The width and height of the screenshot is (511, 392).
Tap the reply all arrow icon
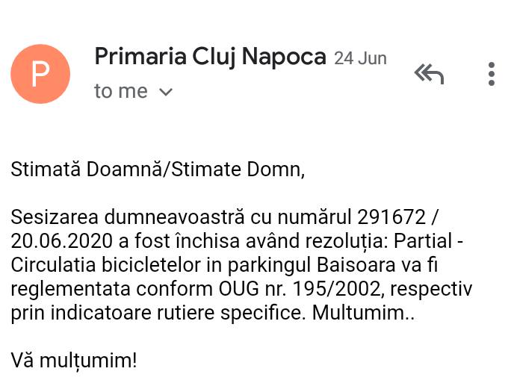pos(429,74)
